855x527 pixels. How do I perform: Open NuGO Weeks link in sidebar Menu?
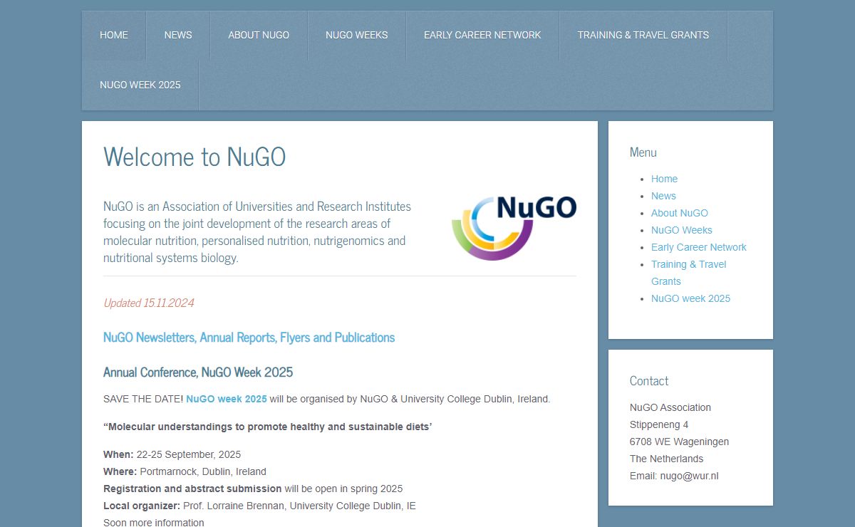click(x=682, y=230)
